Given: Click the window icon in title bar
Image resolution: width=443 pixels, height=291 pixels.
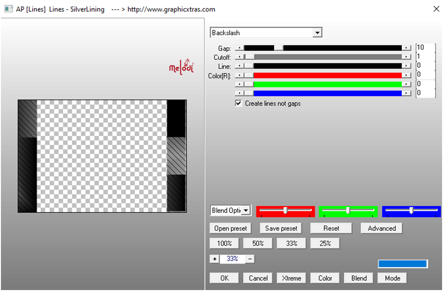Looking at the screenshot, I should click(8, 9).
